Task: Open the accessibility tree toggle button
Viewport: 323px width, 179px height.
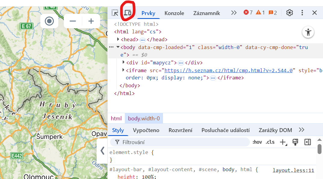Action: [x=308, y=32]
